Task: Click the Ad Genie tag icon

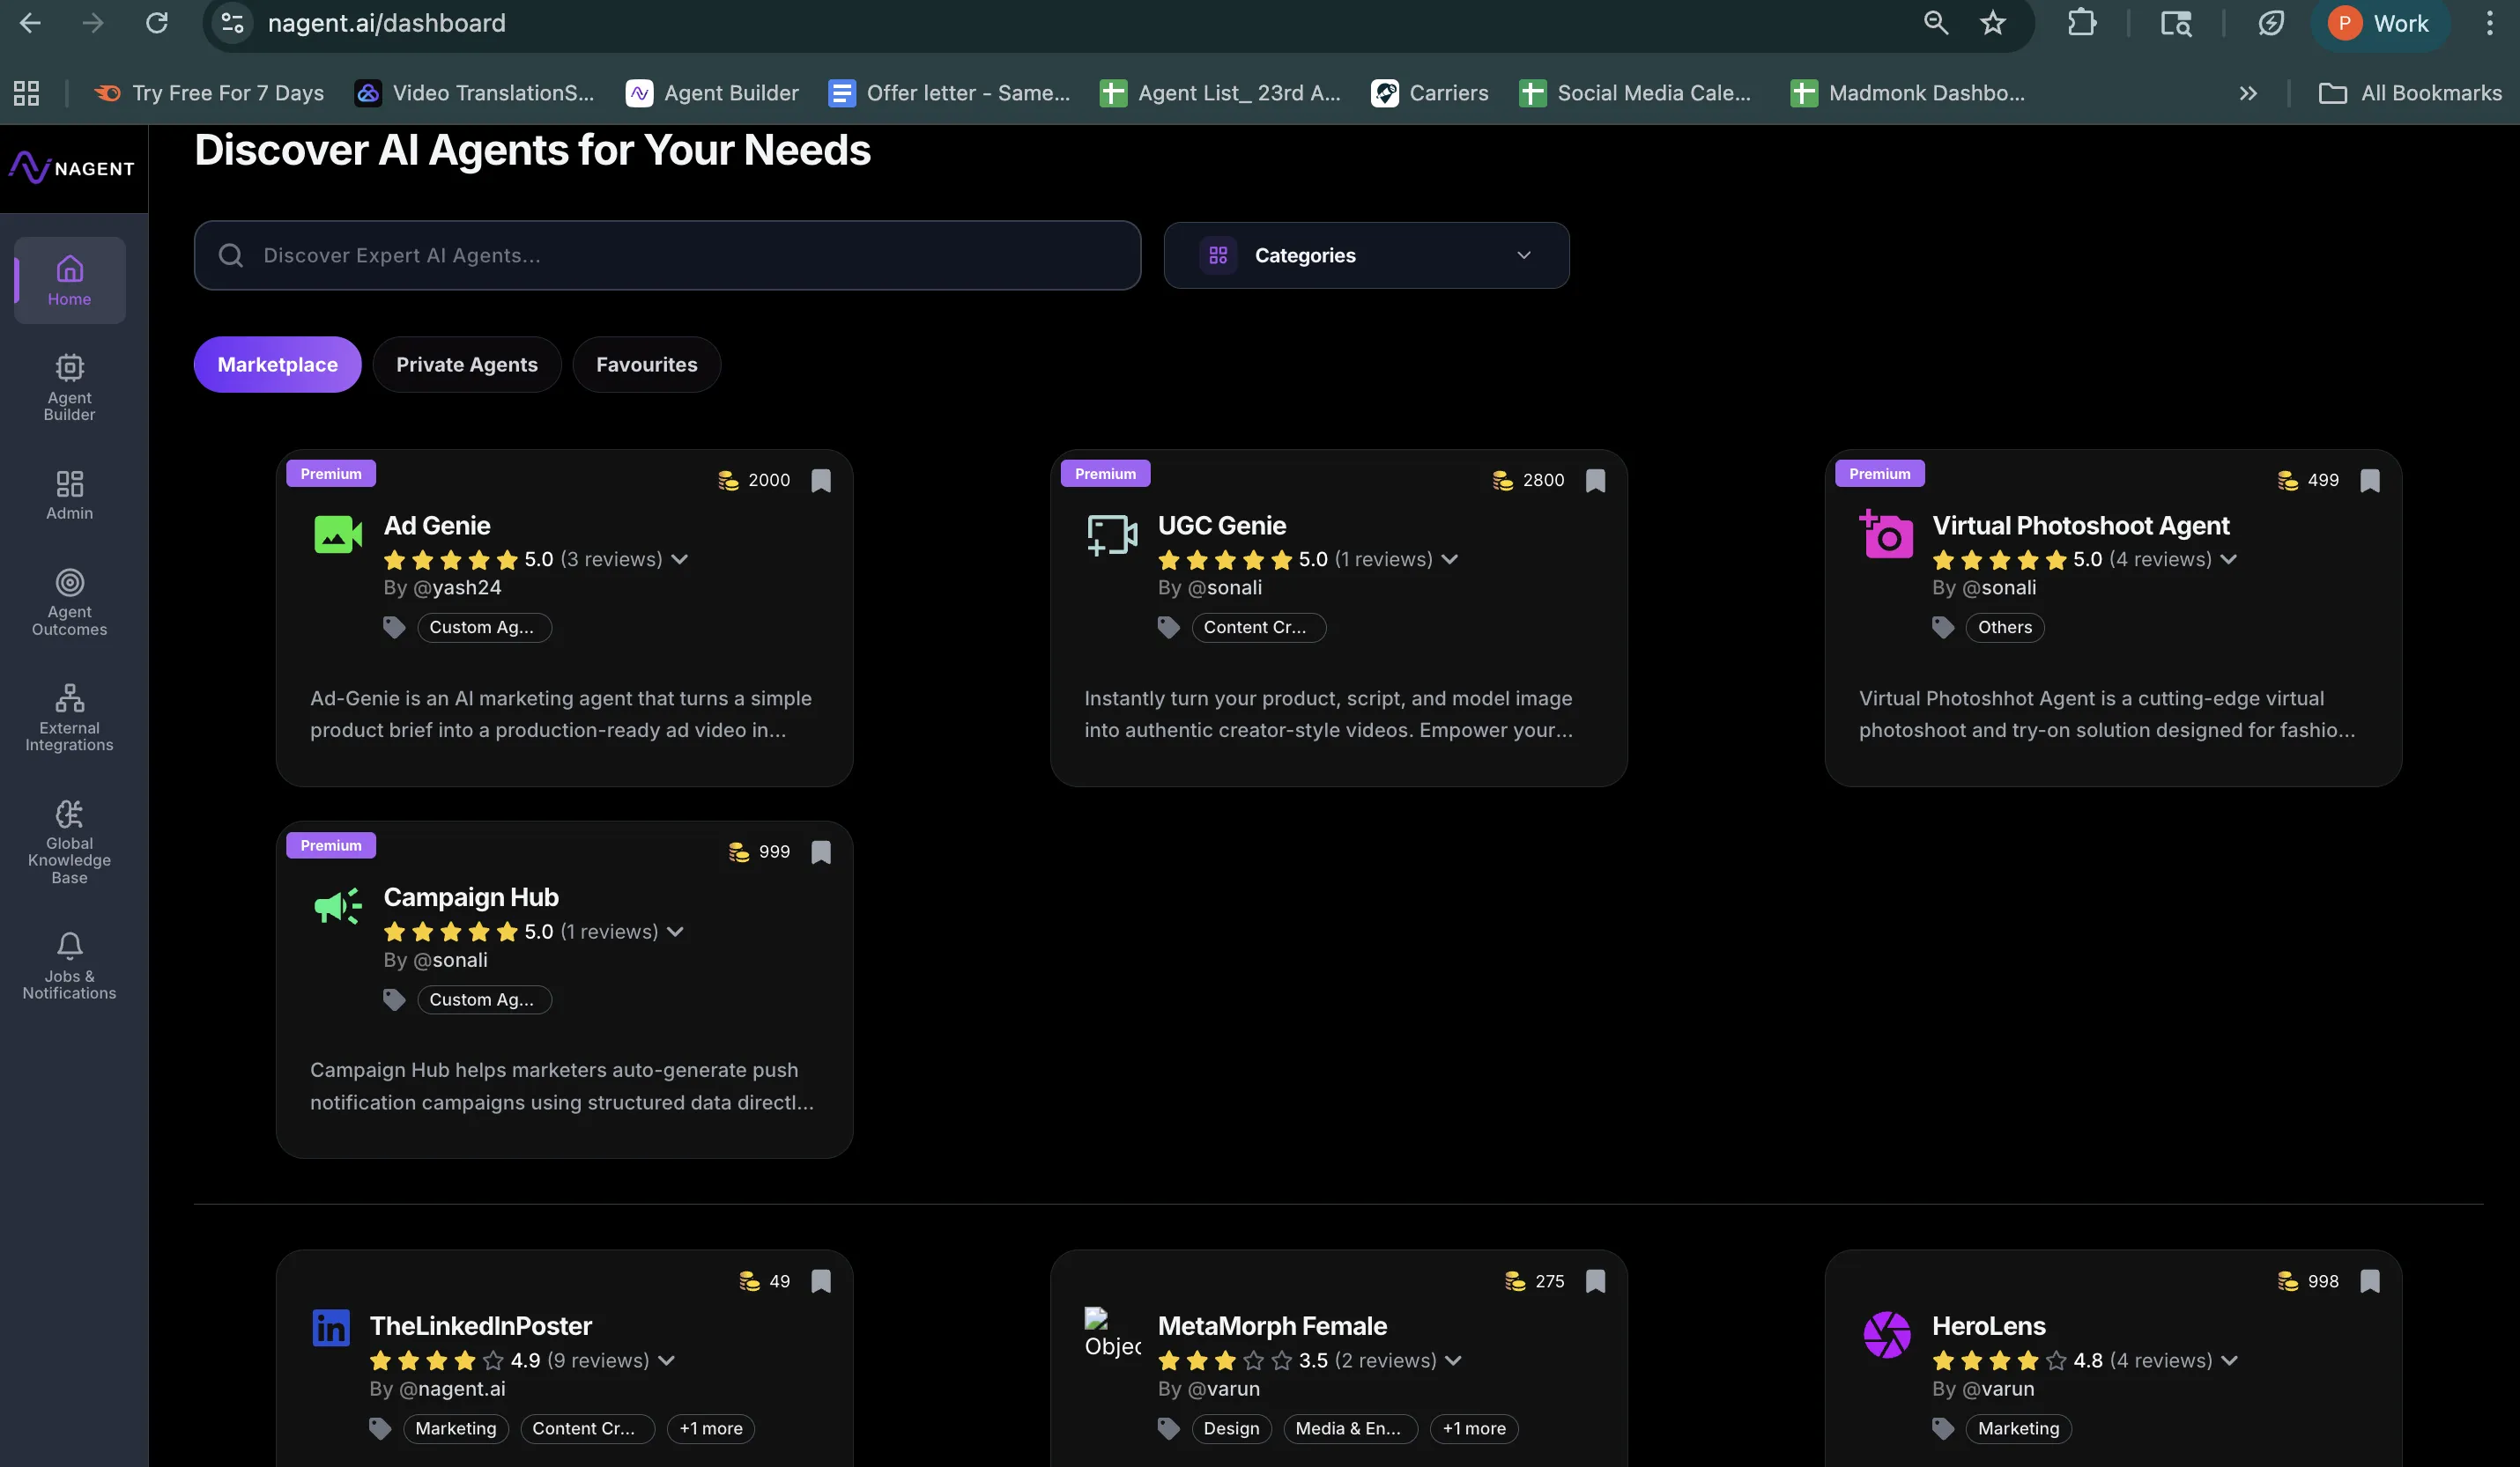Action: pos(394,628)
